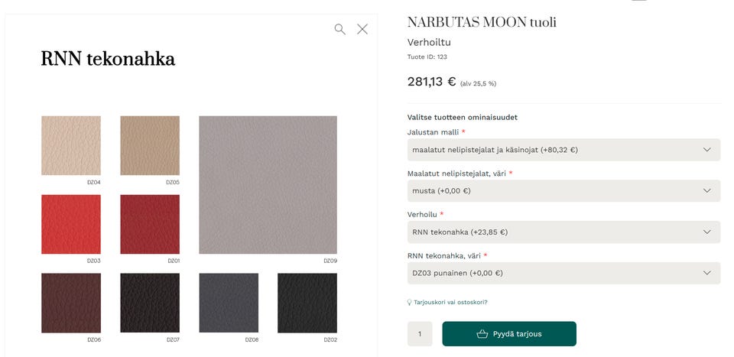Click the large DZ09 grey swatch preview

point(268,185)
